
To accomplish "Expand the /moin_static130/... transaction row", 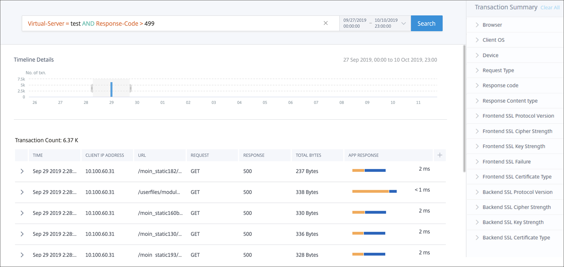I will pyautogui.click(x=22, y=234).
